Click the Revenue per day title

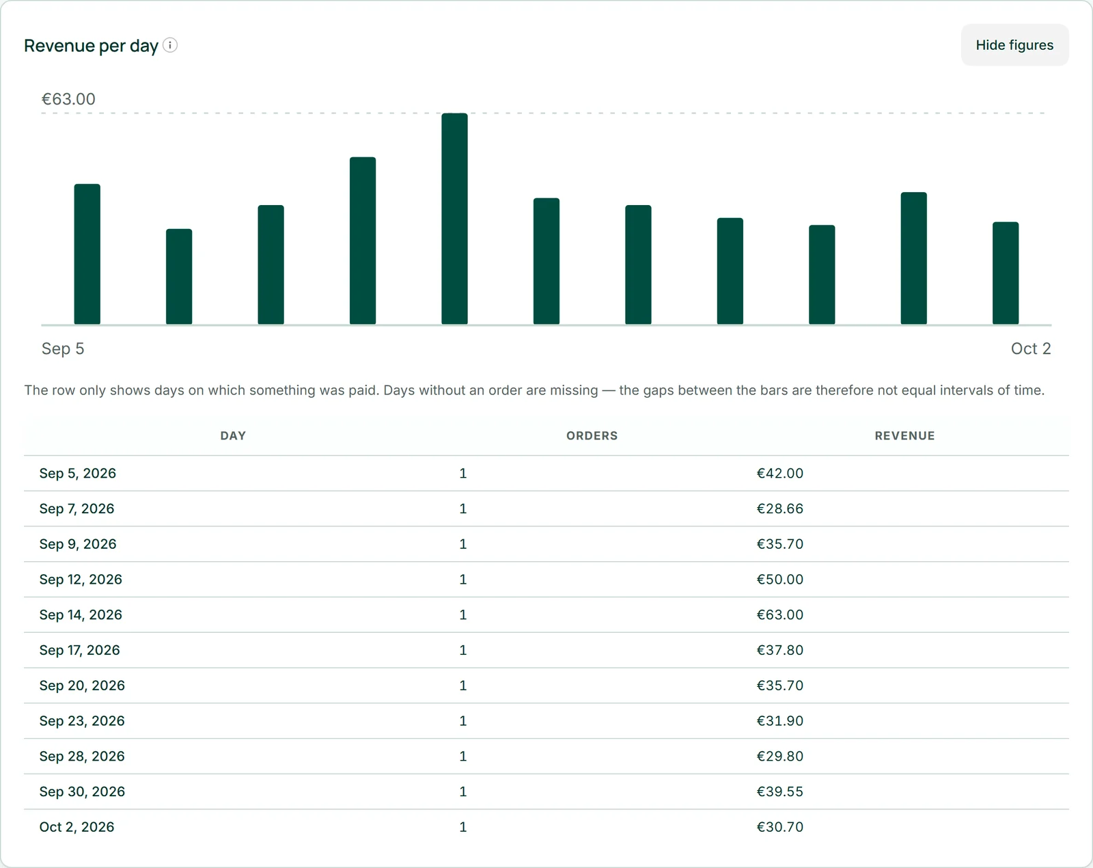(91, 46)
